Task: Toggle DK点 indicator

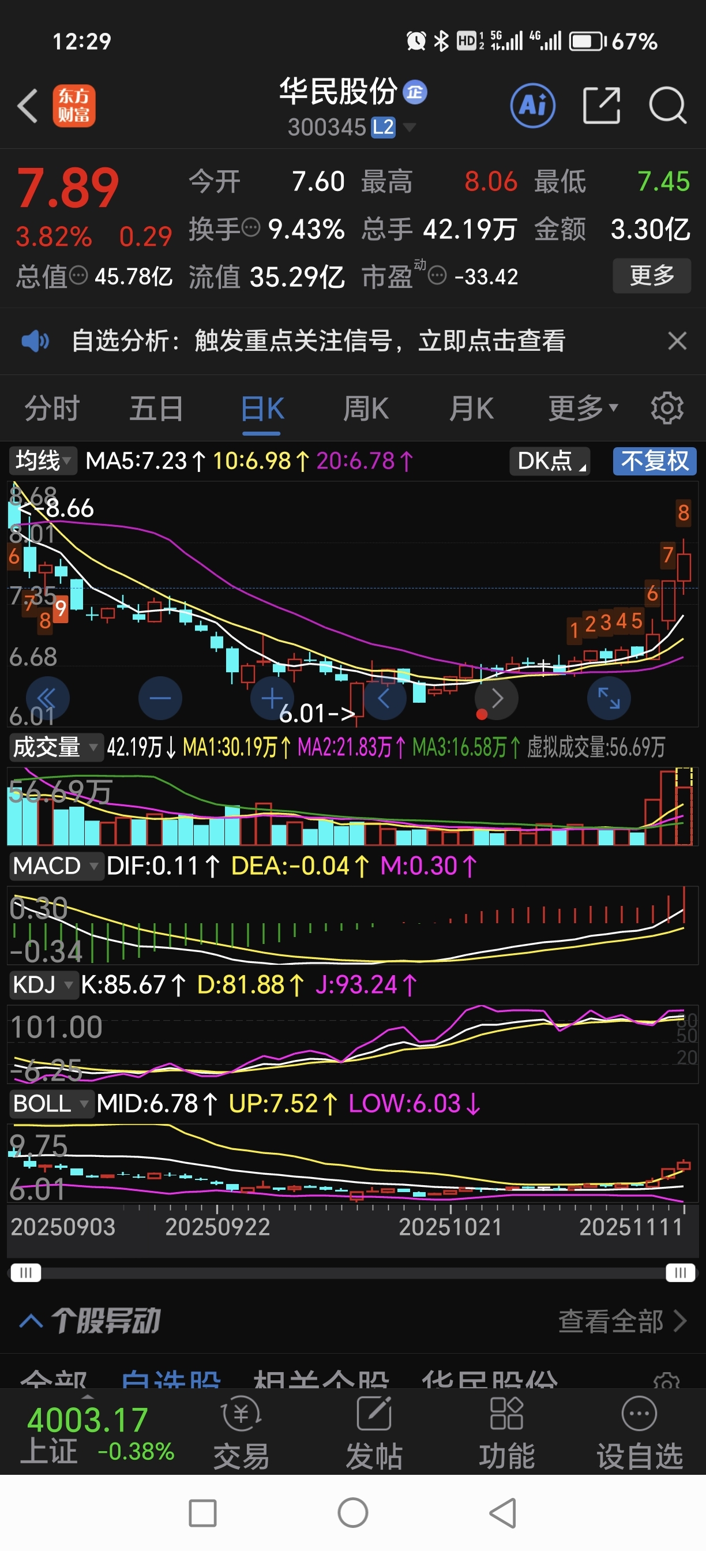Action: coord(550,461)
